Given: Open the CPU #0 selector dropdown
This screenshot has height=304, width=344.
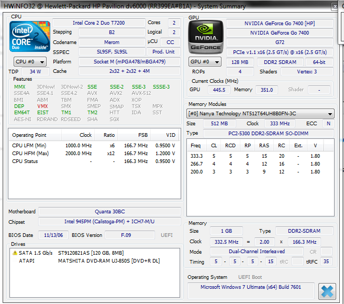Looking at the screenshot, I should [x=30, y=62].
